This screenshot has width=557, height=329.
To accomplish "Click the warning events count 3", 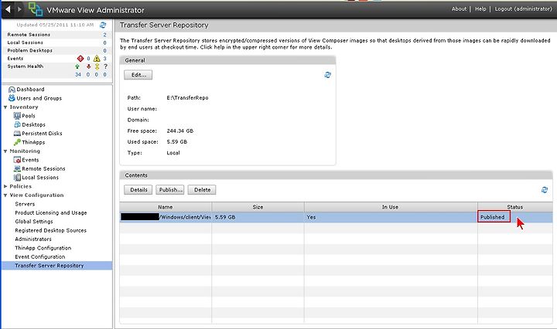I will click(104, 59).
